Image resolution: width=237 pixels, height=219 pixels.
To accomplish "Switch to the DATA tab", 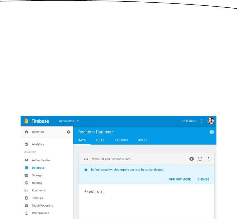I will pyautogui.click(x=82, y=140).
